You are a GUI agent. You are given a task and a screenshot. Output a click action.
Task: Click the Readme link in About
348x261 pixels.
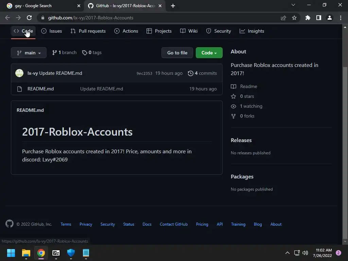pos(248,86)
